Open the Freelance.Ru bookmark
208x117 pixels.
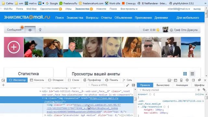(68, 3)
